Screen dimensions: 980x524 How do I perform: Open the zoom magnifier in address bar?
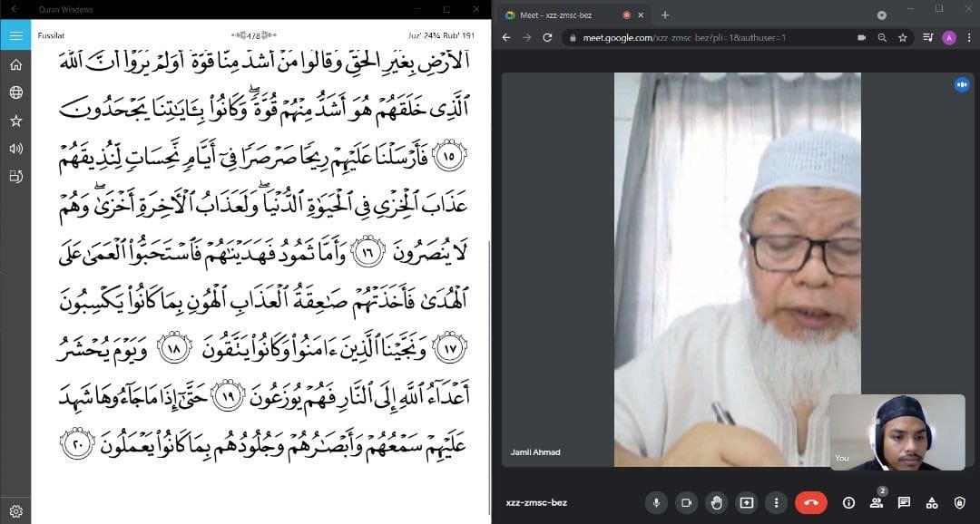coord(882,37)
